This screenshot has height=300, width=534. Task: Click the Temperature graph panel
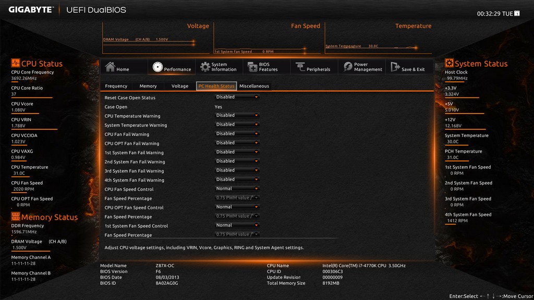click(x=379, y=38)
